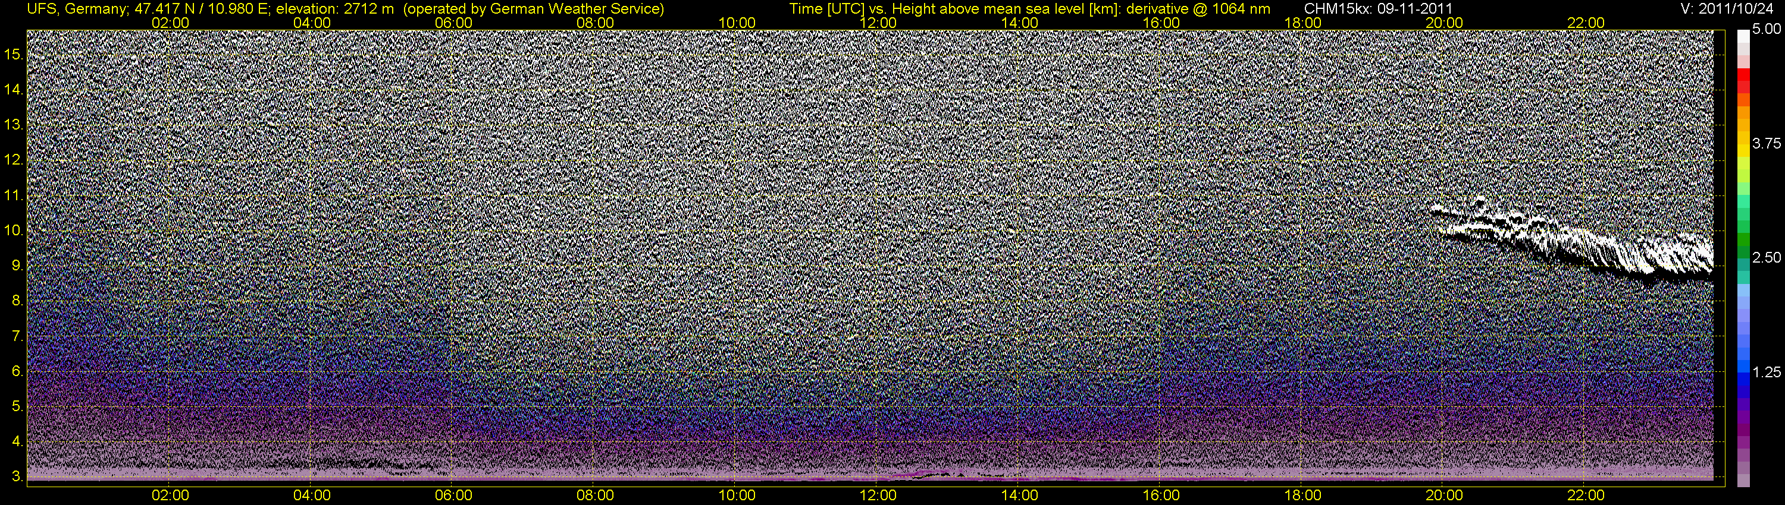This screenshot has width=1785, height=505.
Task: Click the 06:00 label on upper time axis
Action: 453,23
